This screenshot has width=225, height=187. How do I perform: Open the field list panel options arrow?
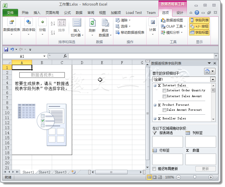(209, 63)
